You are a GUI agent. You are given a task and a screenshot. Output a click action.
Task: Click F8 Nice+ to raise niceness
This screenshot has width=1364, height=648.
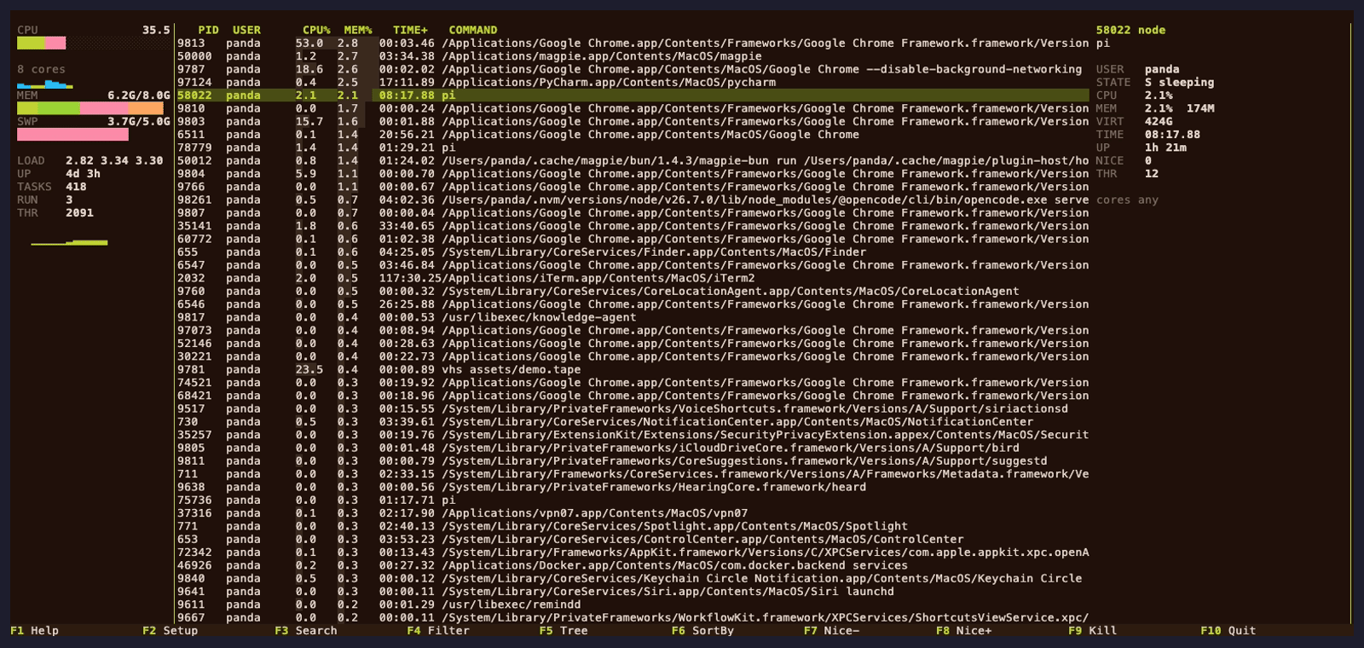pos(963,631)
